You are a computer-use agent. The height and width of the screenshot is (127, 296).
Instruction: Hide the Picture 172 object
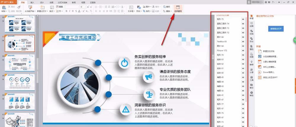(243, 50)
